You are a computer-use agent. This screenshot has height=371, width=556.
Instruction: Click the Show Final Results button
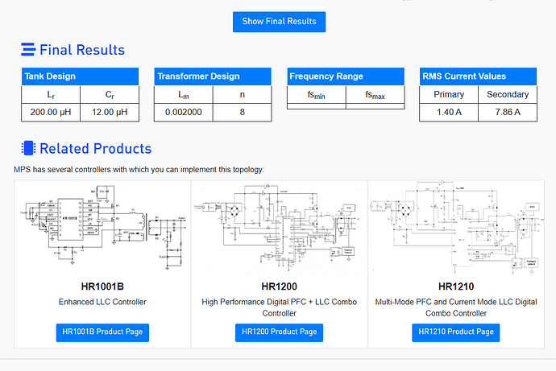click(279, 22)
